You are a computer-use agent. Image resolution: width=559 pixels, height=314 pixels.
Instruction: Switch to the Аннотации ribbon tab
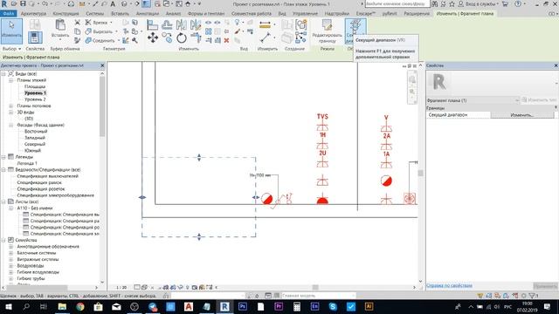[148, 14]
